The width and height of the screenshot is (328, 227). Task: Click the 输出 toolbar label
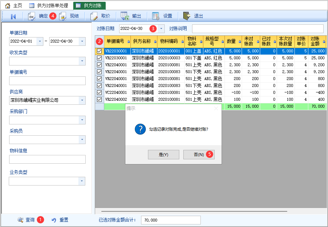[137, 16]
